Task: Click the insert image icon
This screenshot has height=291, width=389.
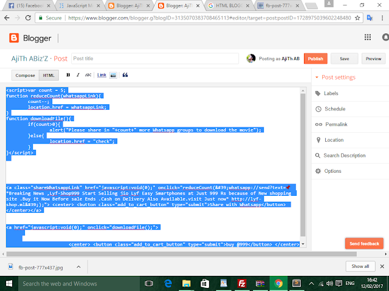Action: point(113,75)
